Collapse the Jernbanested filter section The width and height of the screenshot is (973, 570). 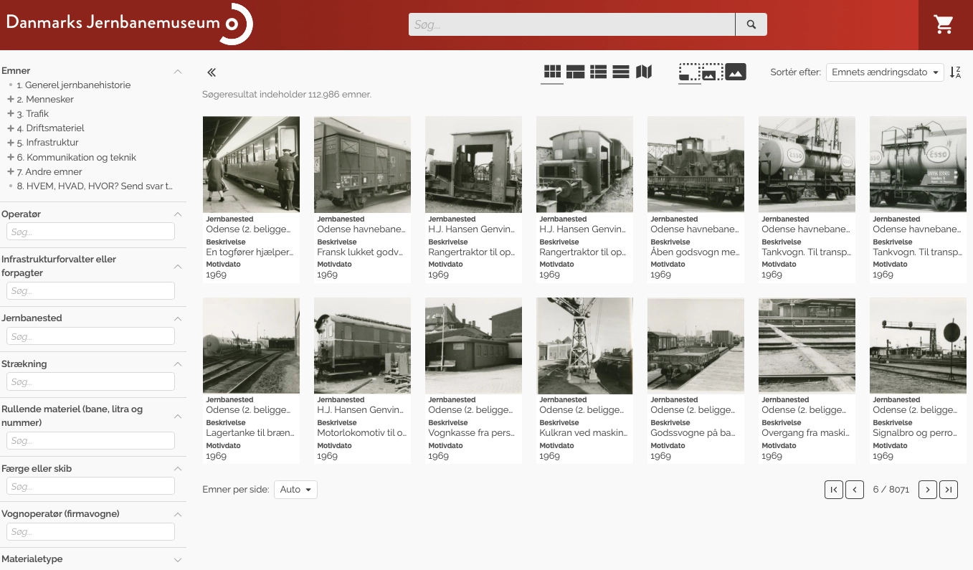click(178, 318)
